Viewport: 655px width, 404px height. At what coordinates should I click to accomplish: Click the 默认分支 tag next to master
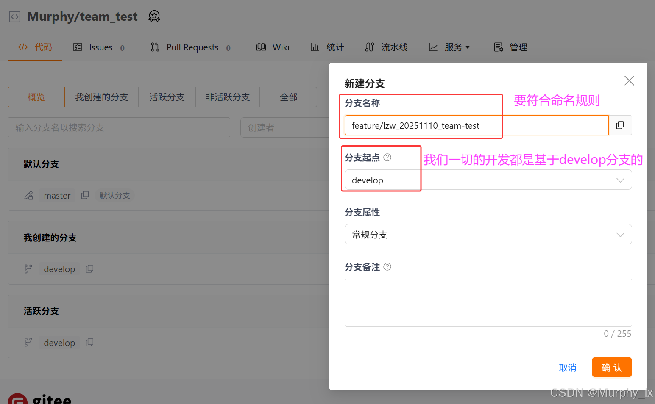coord(114,195)
